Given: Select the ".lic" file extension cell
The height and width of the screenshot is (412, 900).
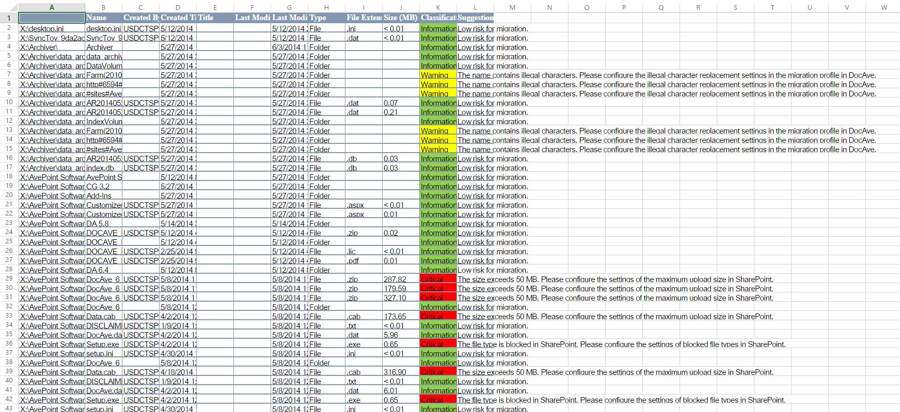Looking at the screenshot, I should tap(364, 251).
